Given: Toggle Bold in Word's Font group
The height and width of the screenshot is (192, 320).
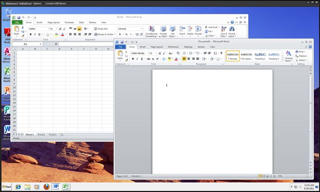Looking at the screenshot, I should [133, 59].
